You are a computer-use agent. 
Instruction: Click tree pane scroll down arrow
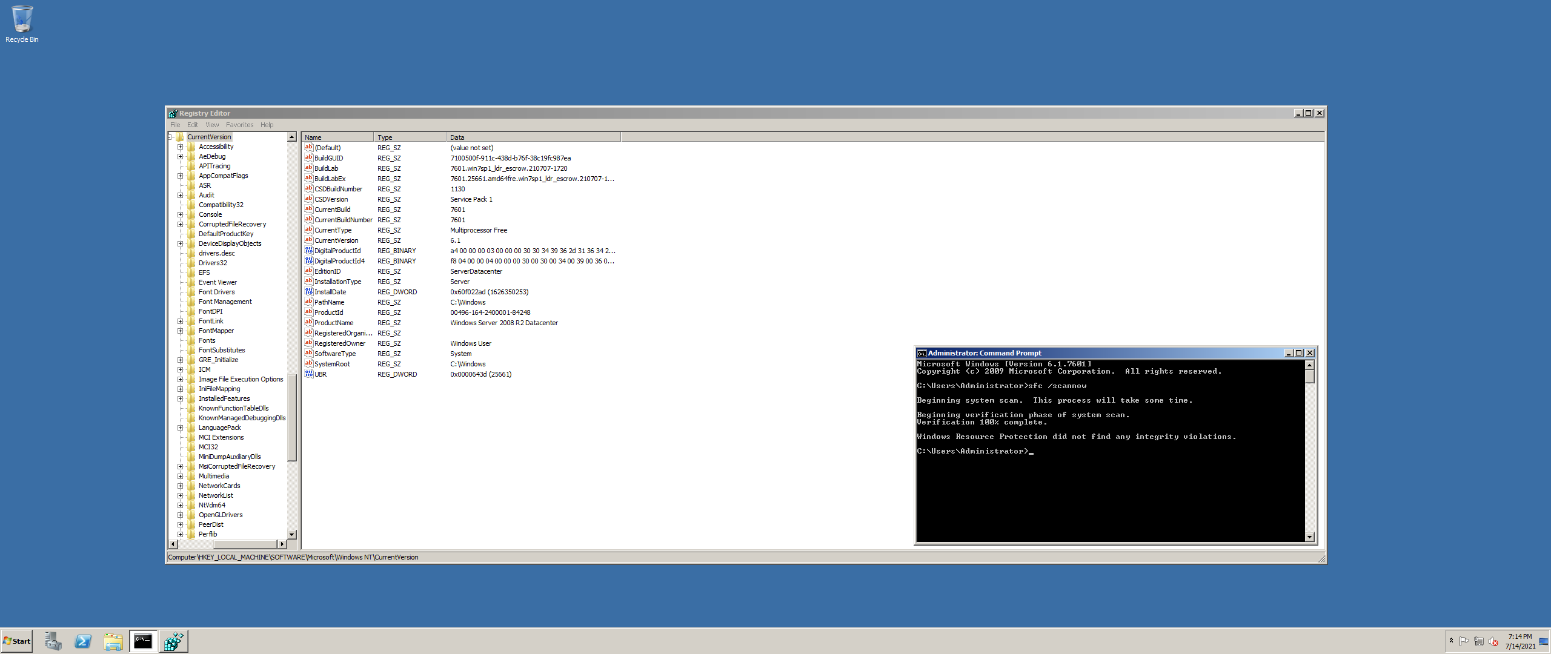coord(292,535)
